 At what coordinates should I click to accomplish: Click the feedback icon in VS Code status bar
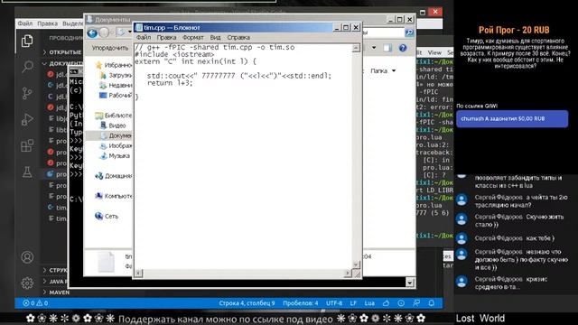click(416, 303)
